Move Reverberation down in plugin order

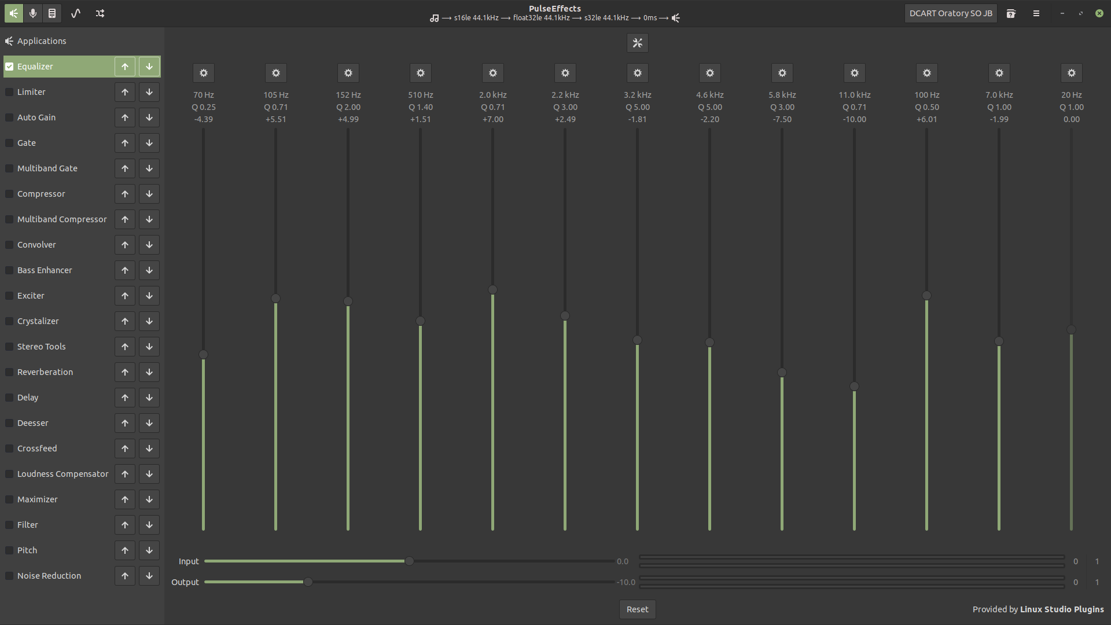click(x=149, y=372)
